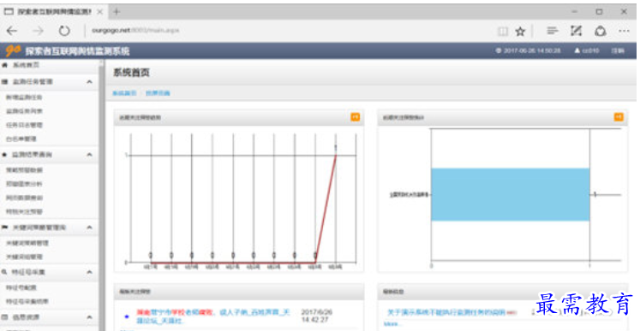Open the latest message link in right panel
The width and height of the screenshot is (640, 331).
coord(446,313)
